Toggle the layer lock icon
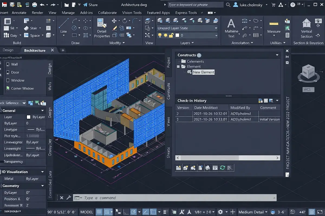This screenshot has width=325, height=216. [172, 35]
